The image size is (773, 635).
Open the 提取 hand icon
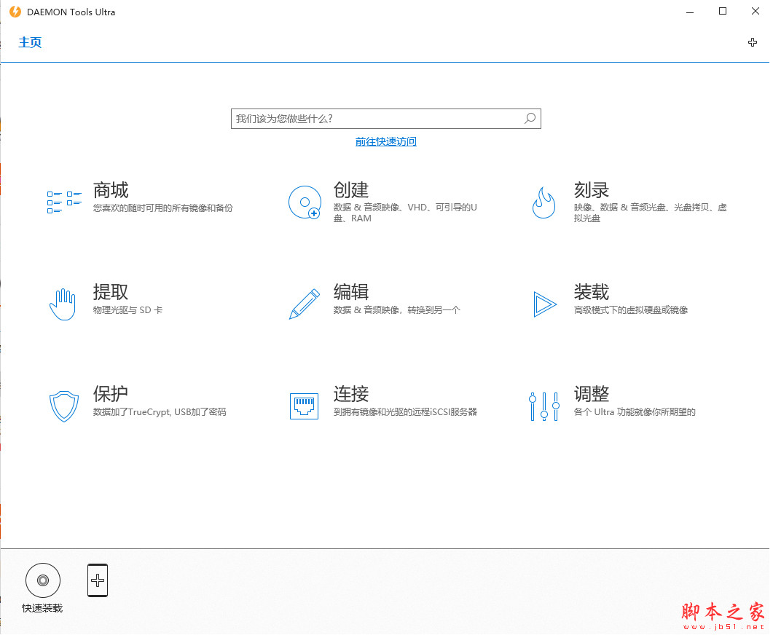tap(63, 304)
